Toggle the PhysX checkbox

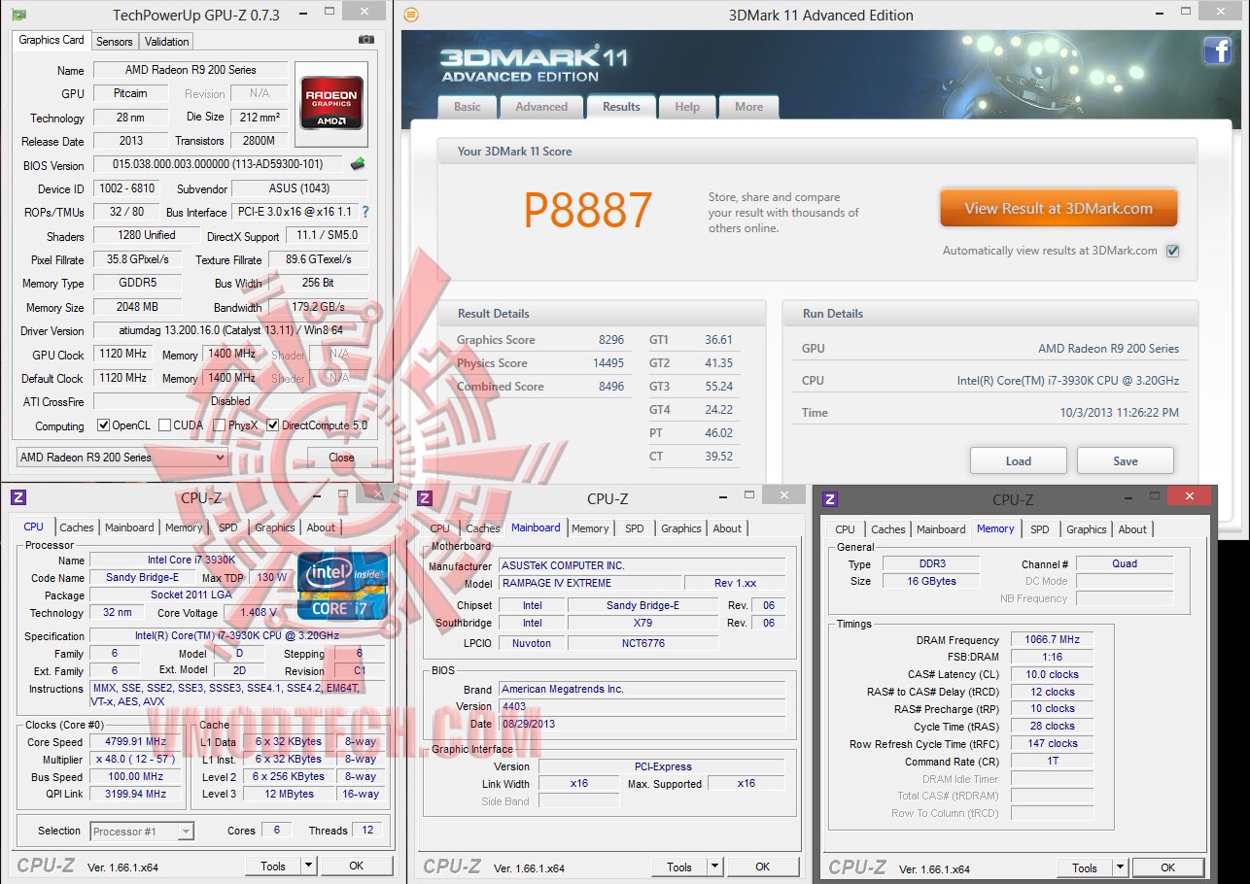tap(220, 425)
